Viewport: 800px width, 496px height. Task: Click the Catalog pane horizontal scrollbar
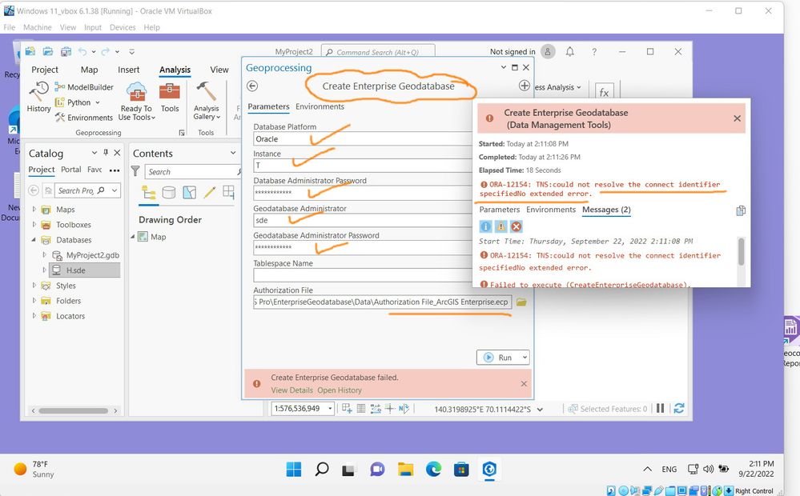point(73,410)
